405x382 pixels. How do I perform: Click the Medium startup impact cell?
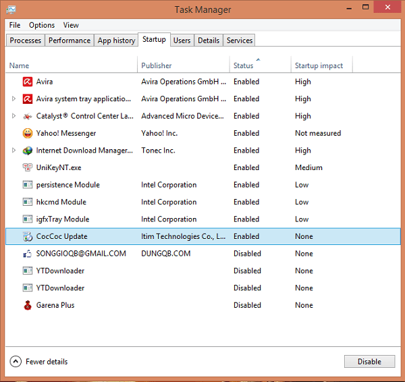(308, 167)
